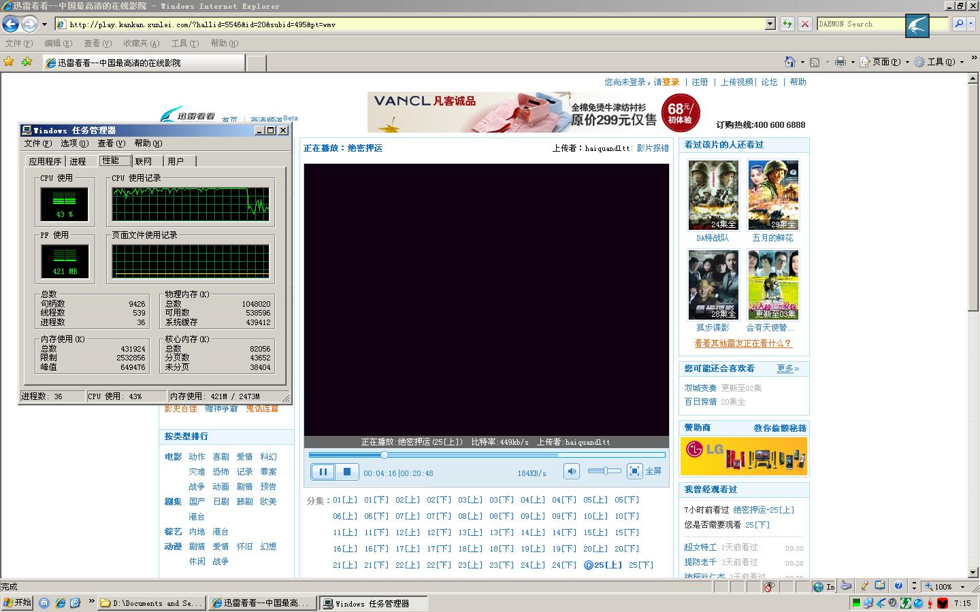Mute the player's speaker icon
The image size is (980, 612).
pos(572,471)
